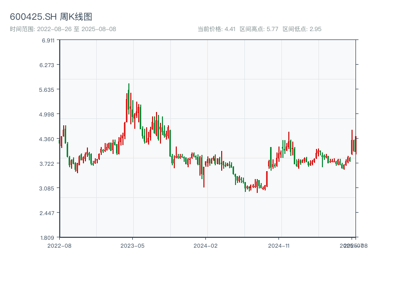Click the 600425.SH 周K线图 chart title
The height and width of the screenshot is (296, 395).
coord(51,17)
